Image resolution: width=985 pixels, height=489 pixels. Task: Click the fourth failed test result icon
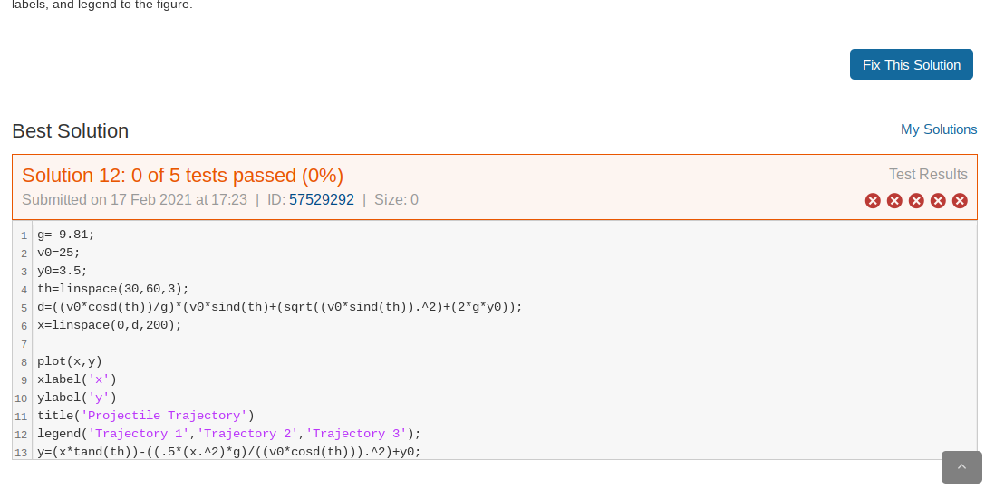[938, 200]
